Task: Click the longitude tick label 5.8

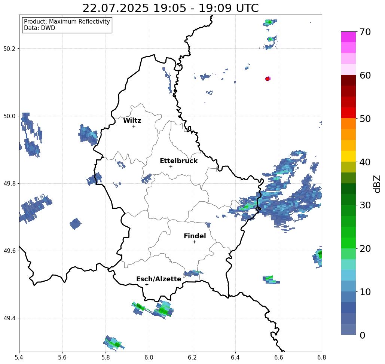Action: click(x=106, y=357)
